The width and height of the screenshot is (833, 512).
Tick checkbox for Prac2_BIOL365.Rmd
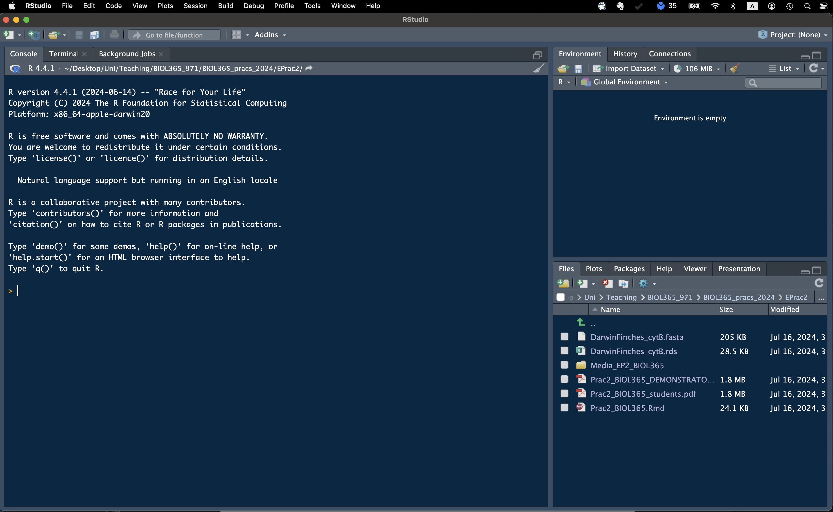(x=564, y=408)
